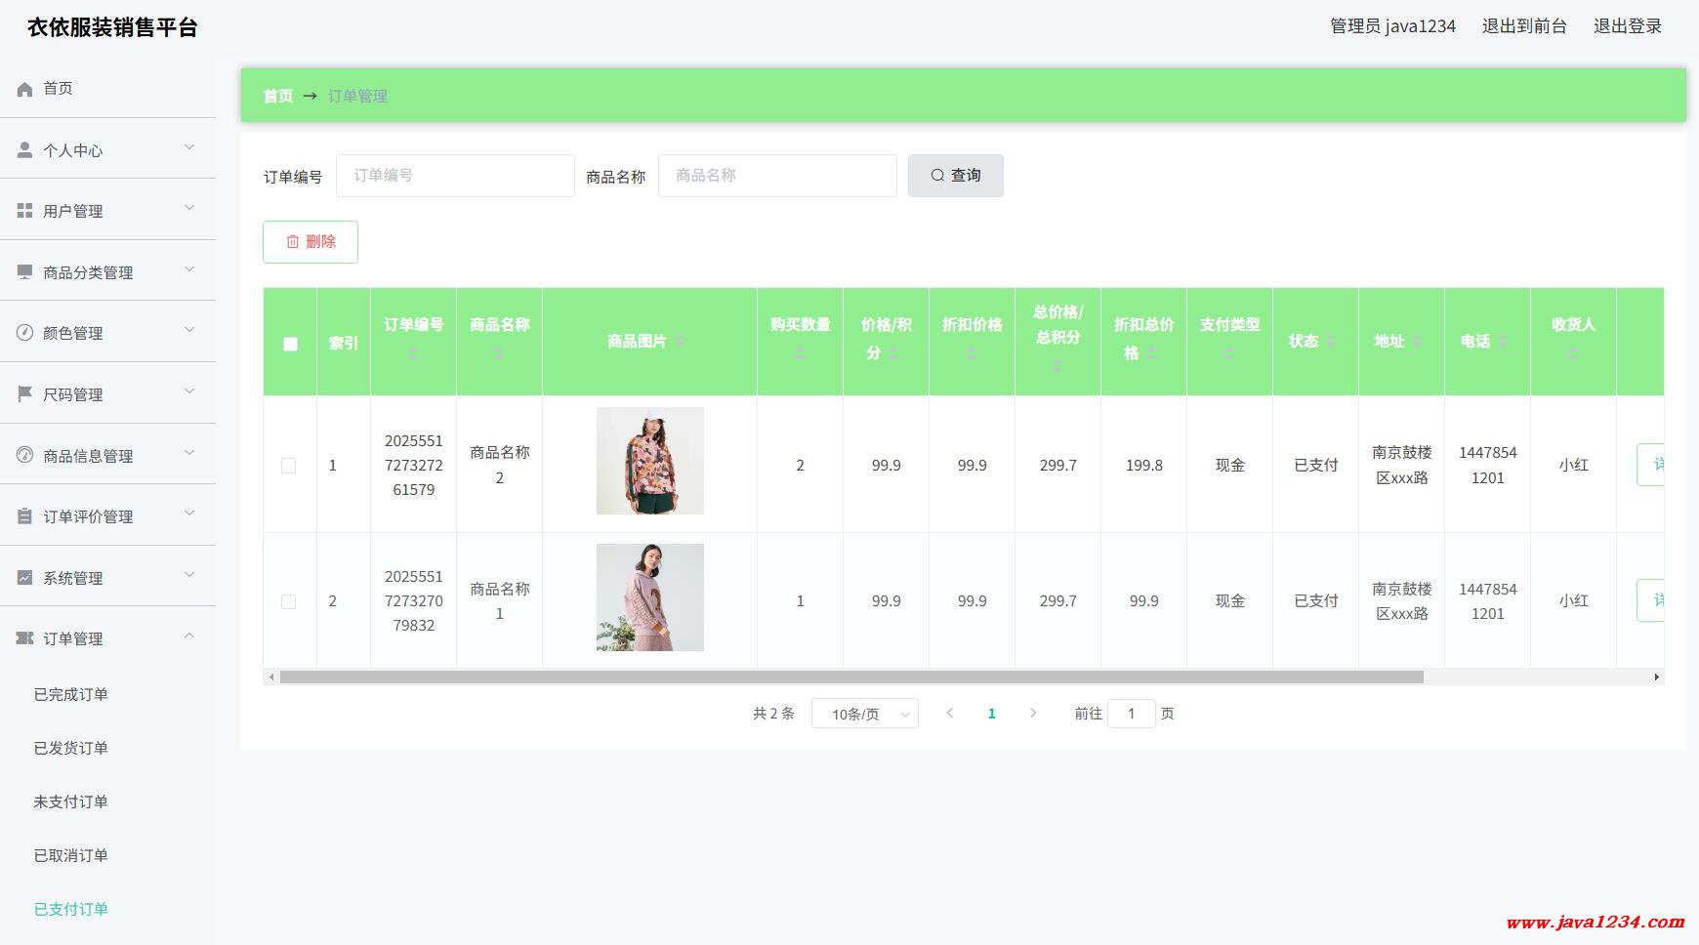Click the horizontal table scrollbar

(849, 677)
